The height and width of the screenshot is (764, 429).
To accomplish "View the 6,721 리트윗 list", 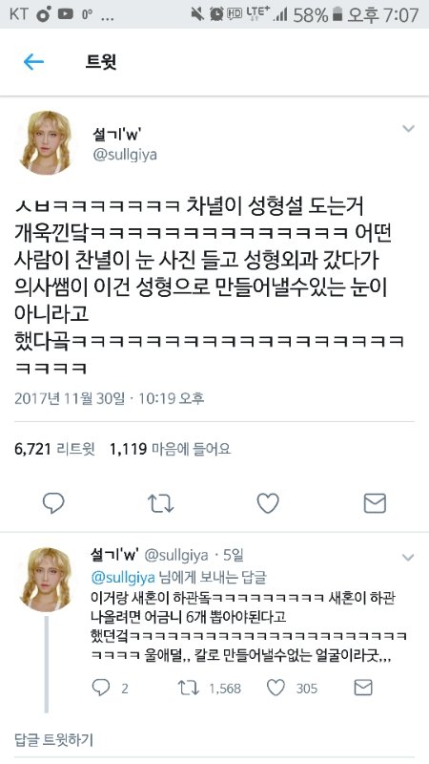I will [x=55, y=448].
